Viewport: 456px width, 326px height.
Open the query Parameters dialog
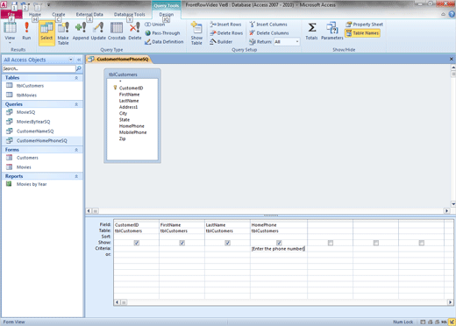click(332, 32)
